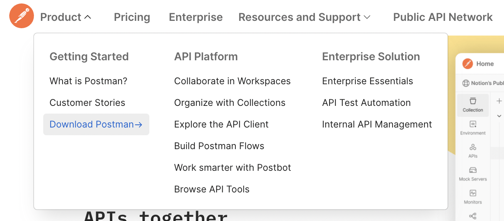Click the Download Postman link
Screen dimensions: 504x221
(x=96, y=124)
